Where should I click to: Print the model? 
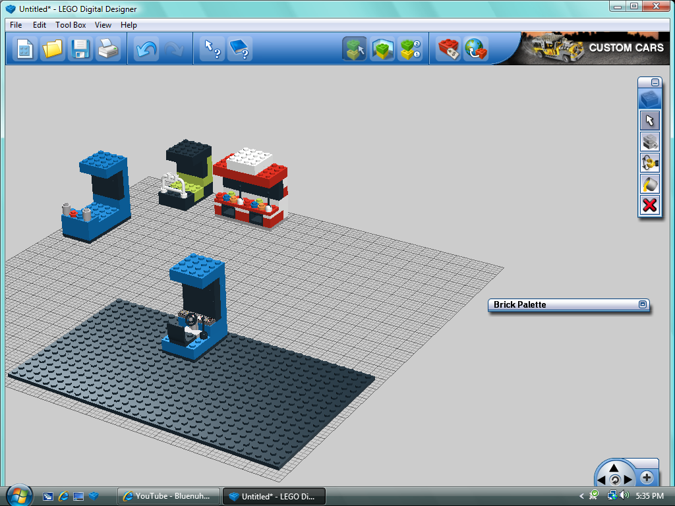(x=107, y=49)
